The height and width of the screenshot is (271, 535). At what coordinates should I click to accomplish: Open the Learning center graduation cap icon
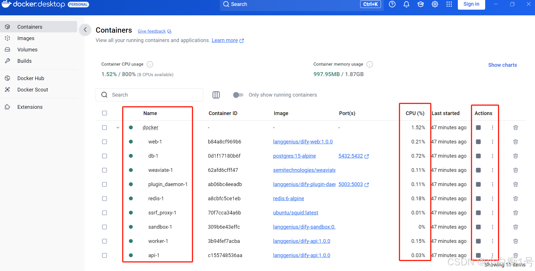point(421,4)
